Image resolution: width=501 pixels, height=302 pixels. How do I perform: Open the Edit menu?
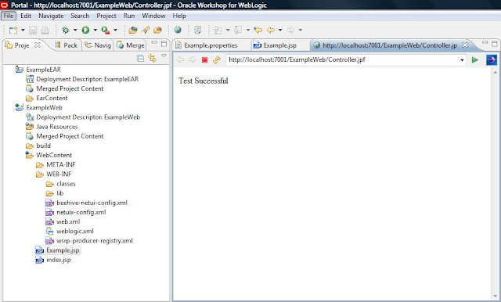26,16
